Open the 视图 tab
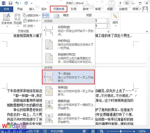Image resolution: width=150 pixels, height=133 pixels. (x=110, y=9)
